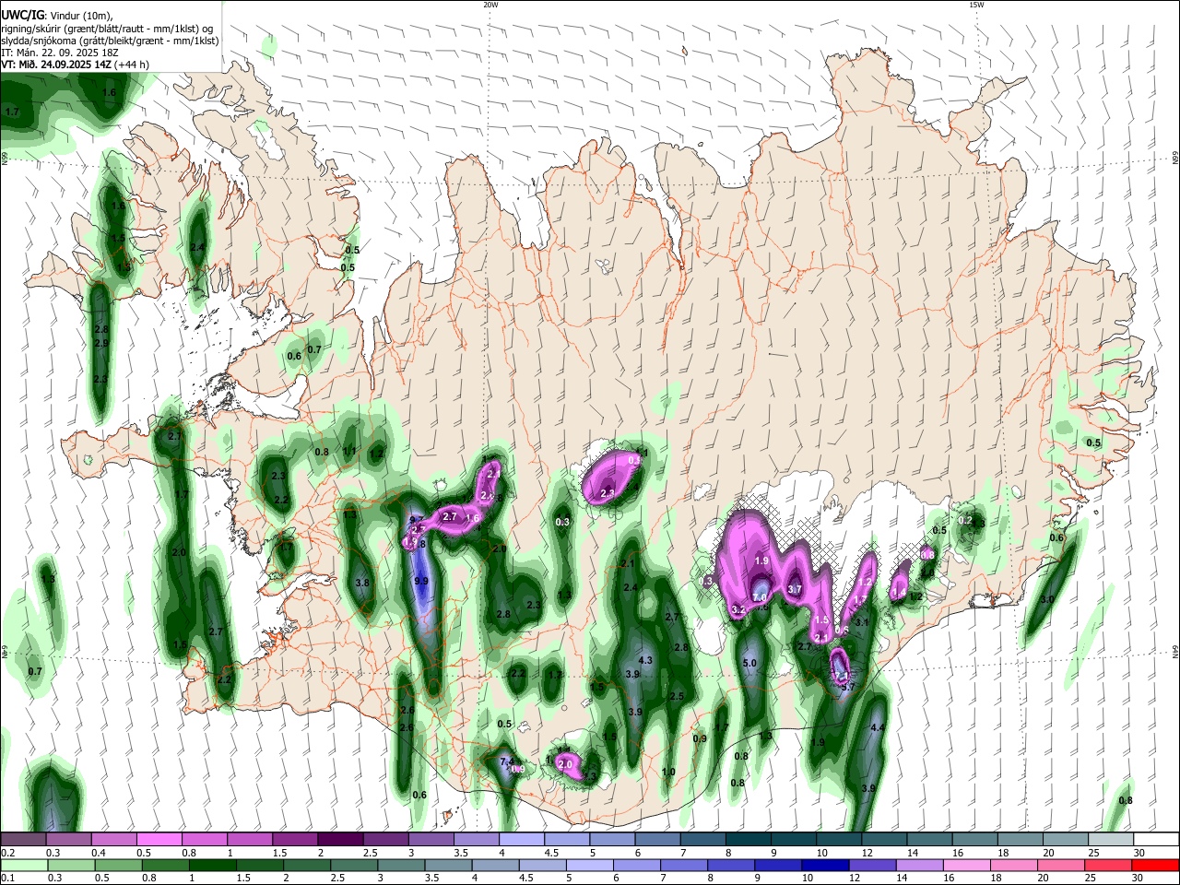Screen dimensions: 1180x885
Task: Click the "rigning/skúrir" rain description line
Action: coord(107,28)
